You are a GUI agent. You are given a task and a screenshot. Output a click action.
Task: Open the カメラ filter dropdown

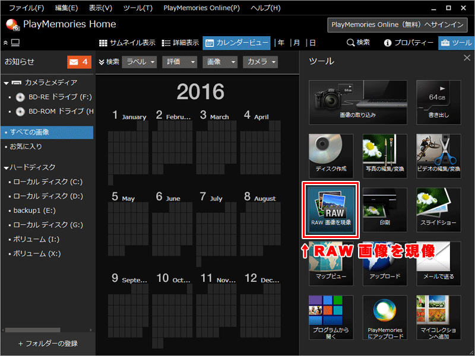click(x=260, y=62)
